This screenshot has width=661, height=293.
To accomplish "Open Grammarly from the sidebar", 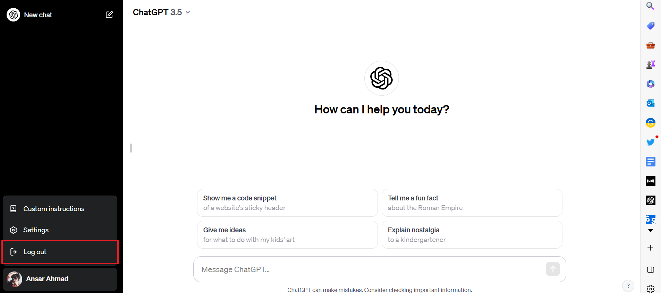I will click(651, 122).
